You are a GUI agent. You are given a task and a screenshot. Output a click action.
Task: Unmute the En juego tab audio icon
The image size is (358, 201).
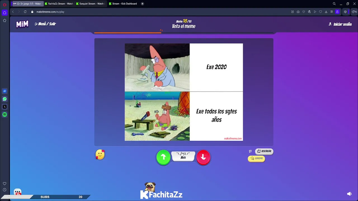click(x=18, y=4)
